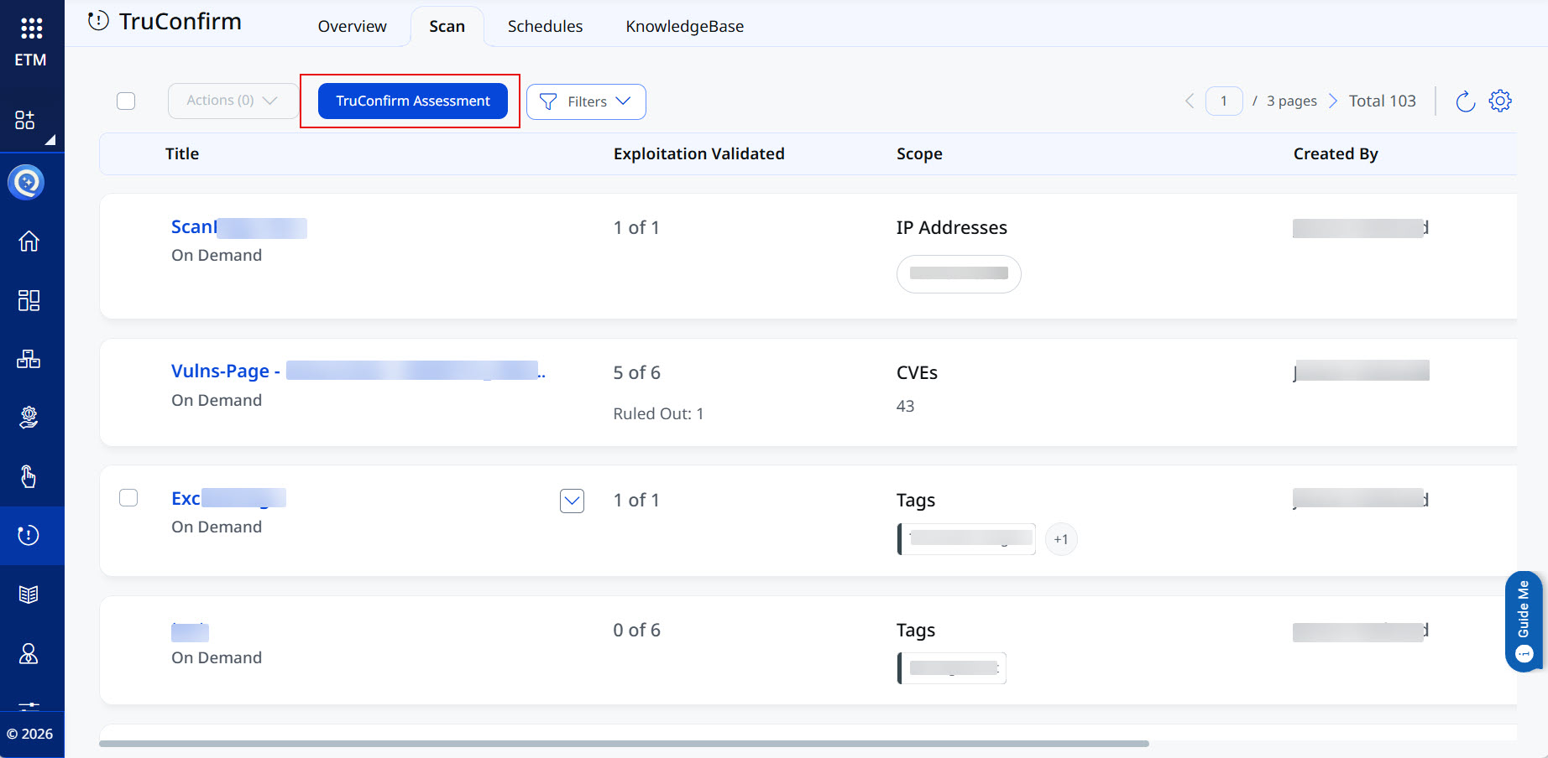Toggle the select-all checkbox
This screenshot has height=758, width=1548.
coord(126,101)
